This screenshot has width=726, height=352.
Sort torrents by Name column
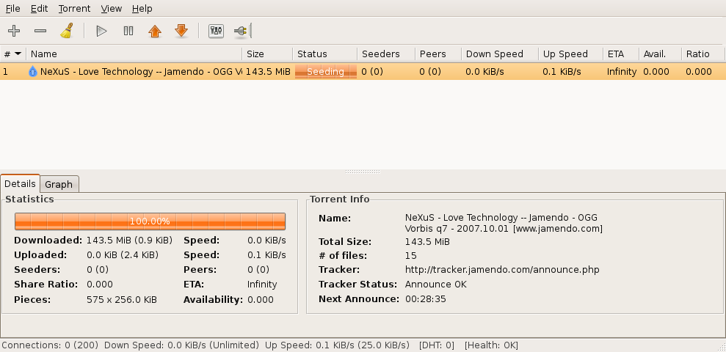(134, 54)
